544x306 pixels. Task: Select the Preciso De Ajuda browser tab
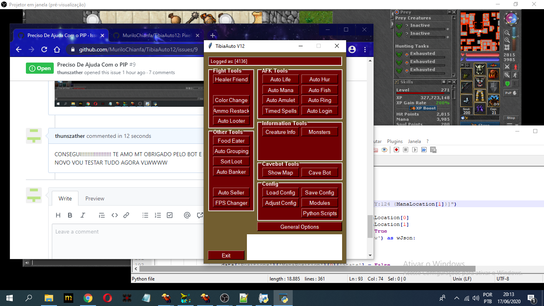pos(61,35)
